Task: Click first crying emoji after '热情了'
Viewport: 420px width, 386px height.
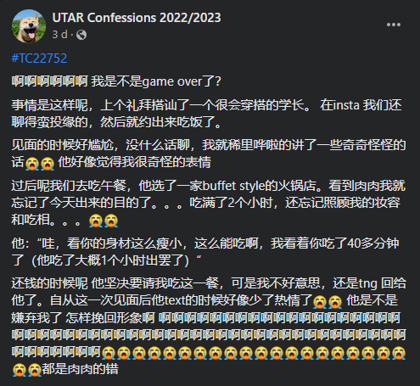Action: tap(320, 301)
